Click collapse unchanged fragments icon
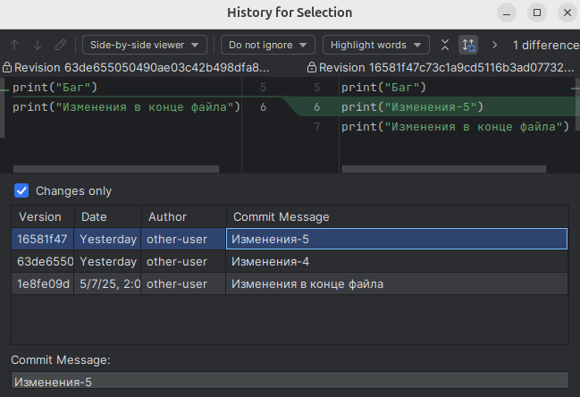Screen dimensions: 580x397 445,45
